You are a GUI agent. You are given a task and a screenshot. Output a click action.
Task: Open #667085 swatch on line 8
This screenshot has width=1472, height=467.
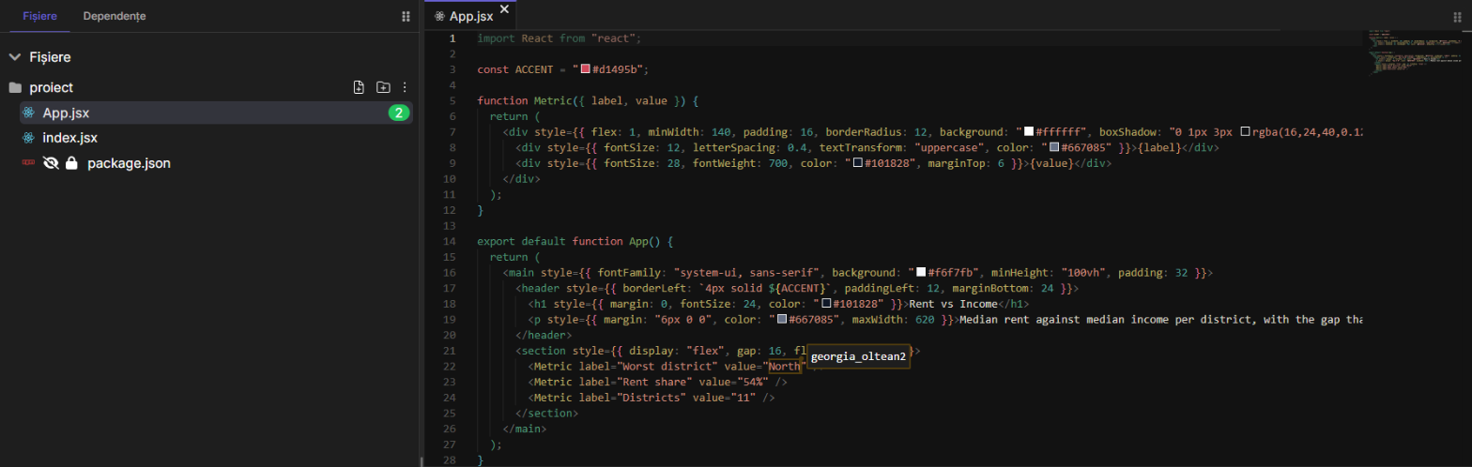[1054, 147]
